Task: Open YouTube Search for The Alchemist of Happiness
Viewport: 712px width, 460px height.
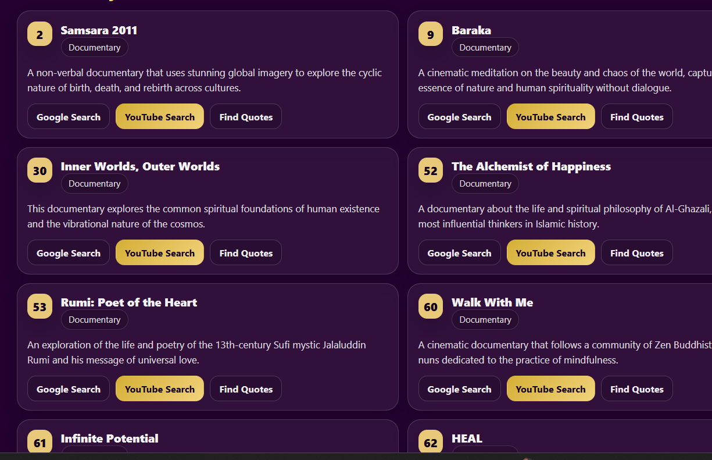Action: point(550,253)
